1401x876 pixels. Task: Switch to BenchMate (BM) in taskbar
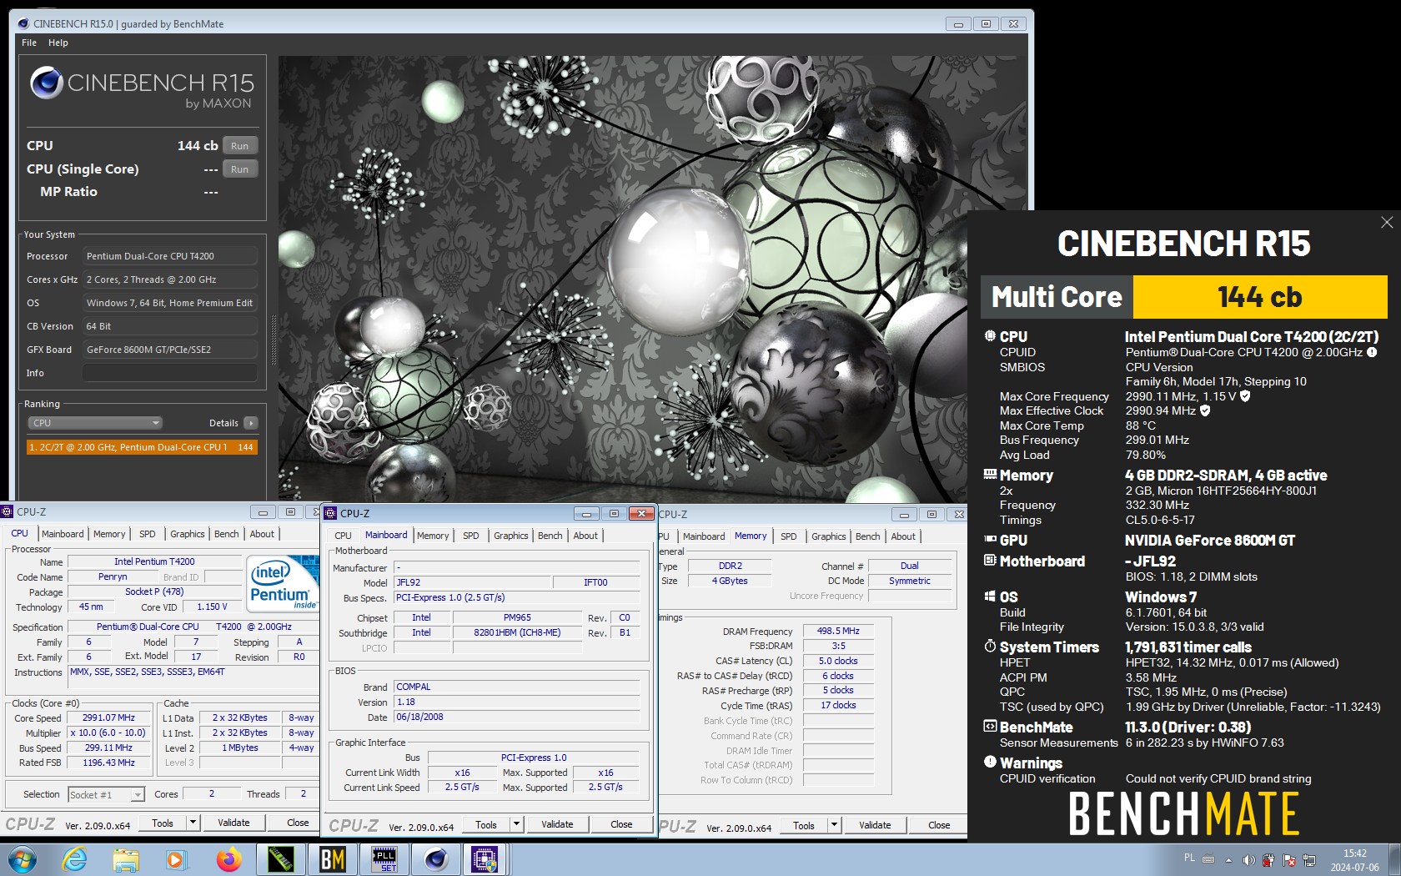333,859
